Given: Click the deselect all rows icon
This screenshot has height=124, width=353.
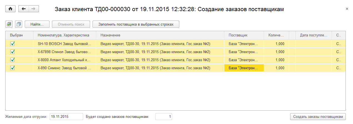Looking at the screenshot, I should pos(19,24).
